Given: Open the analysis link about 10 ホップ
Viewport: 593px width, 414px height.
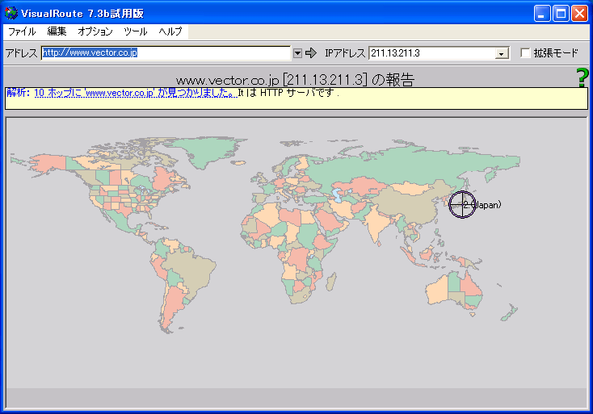Looking at the screenshot, I should click(x=136, y=93).
